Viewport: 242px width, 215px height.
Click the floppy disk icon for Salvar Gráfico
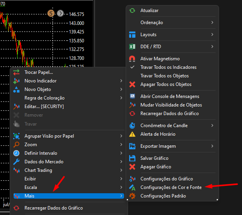click(x=132, y=158)
